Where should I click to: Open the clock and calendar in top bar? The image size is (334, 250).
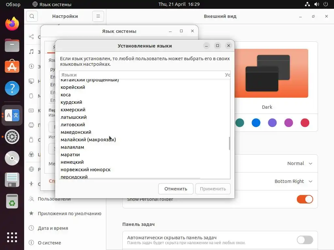[179, 4]
